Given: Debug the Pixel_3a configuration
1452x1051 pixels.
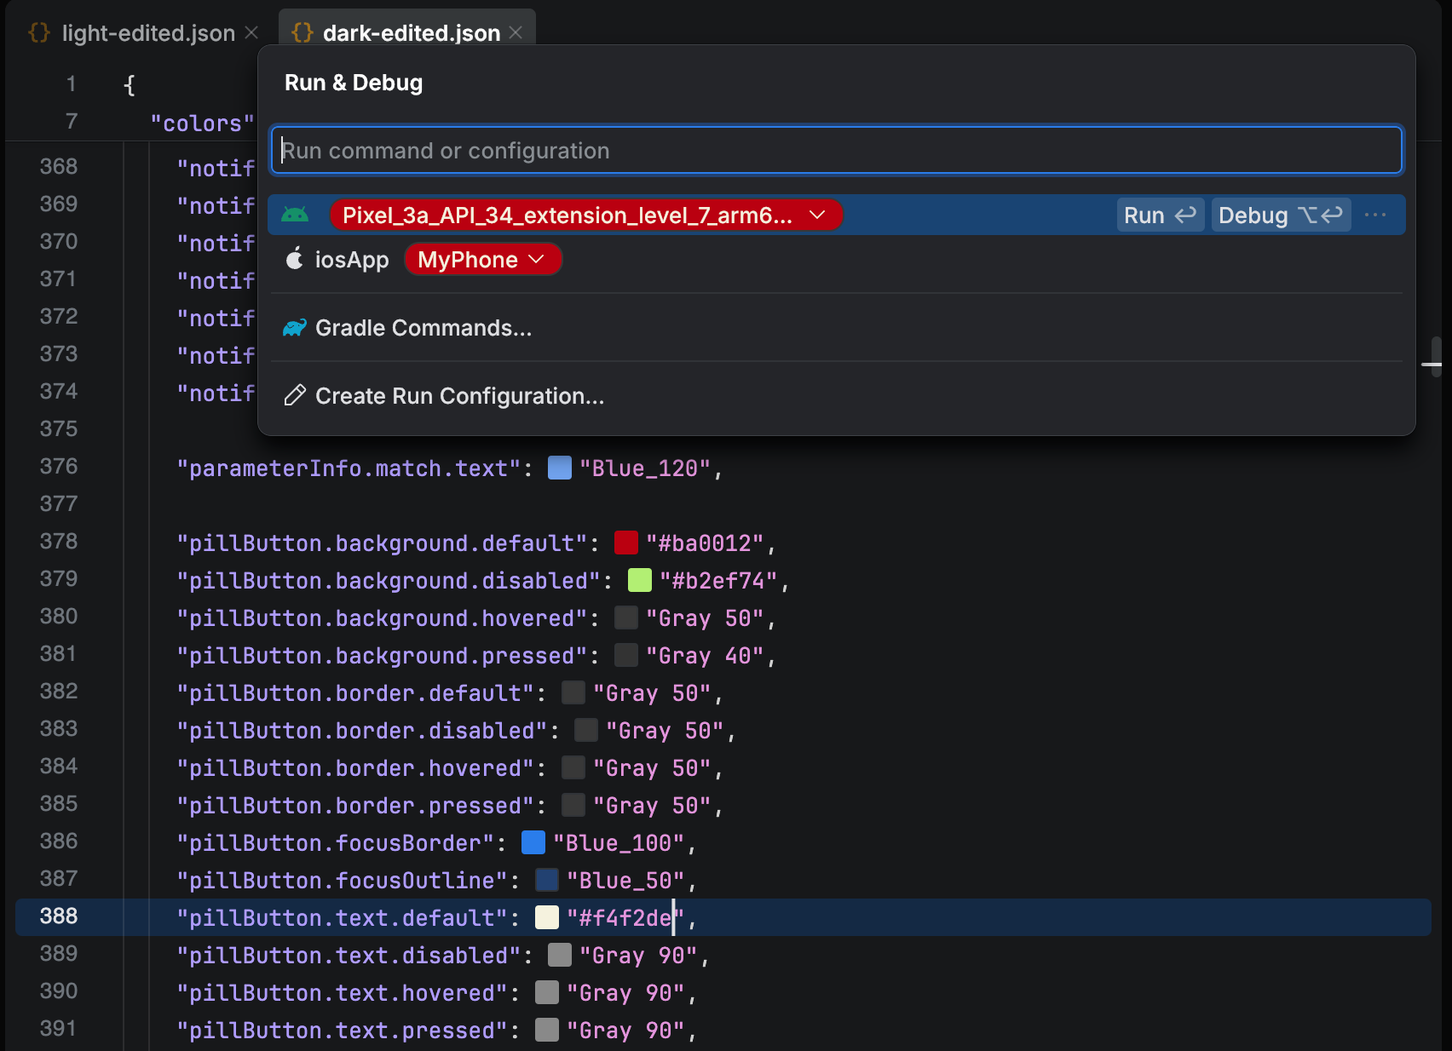Looking at the screenshot, I should pos(1281,215).
